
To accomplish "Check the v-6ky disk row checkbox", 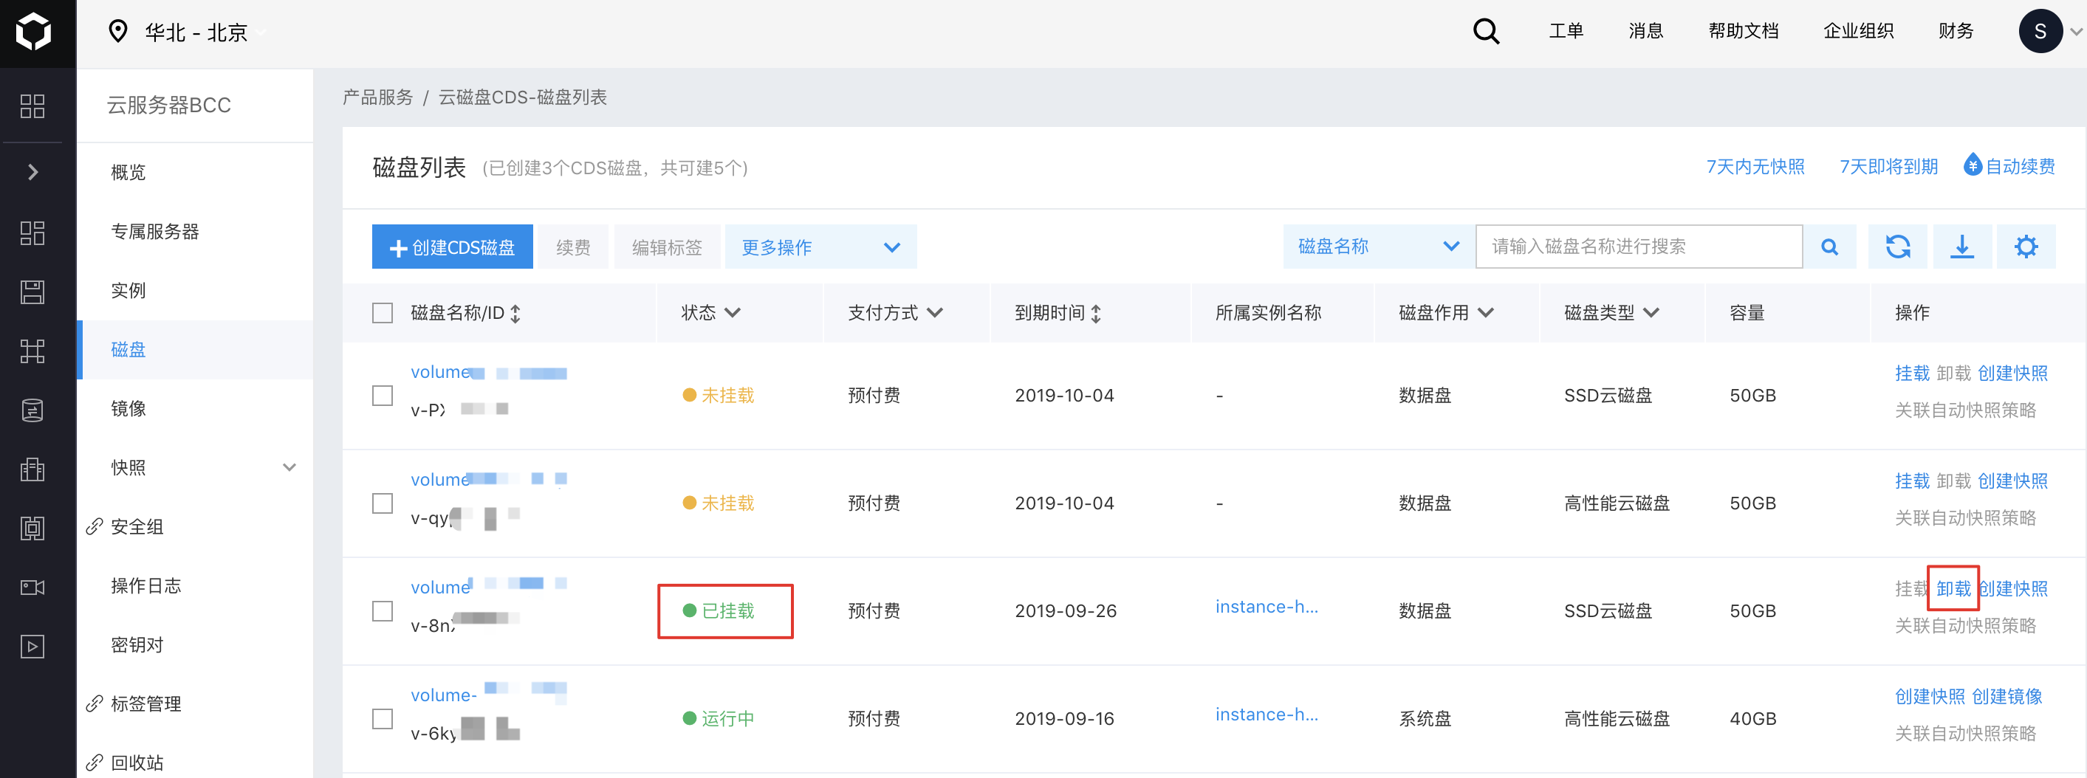I will point(383,719).
